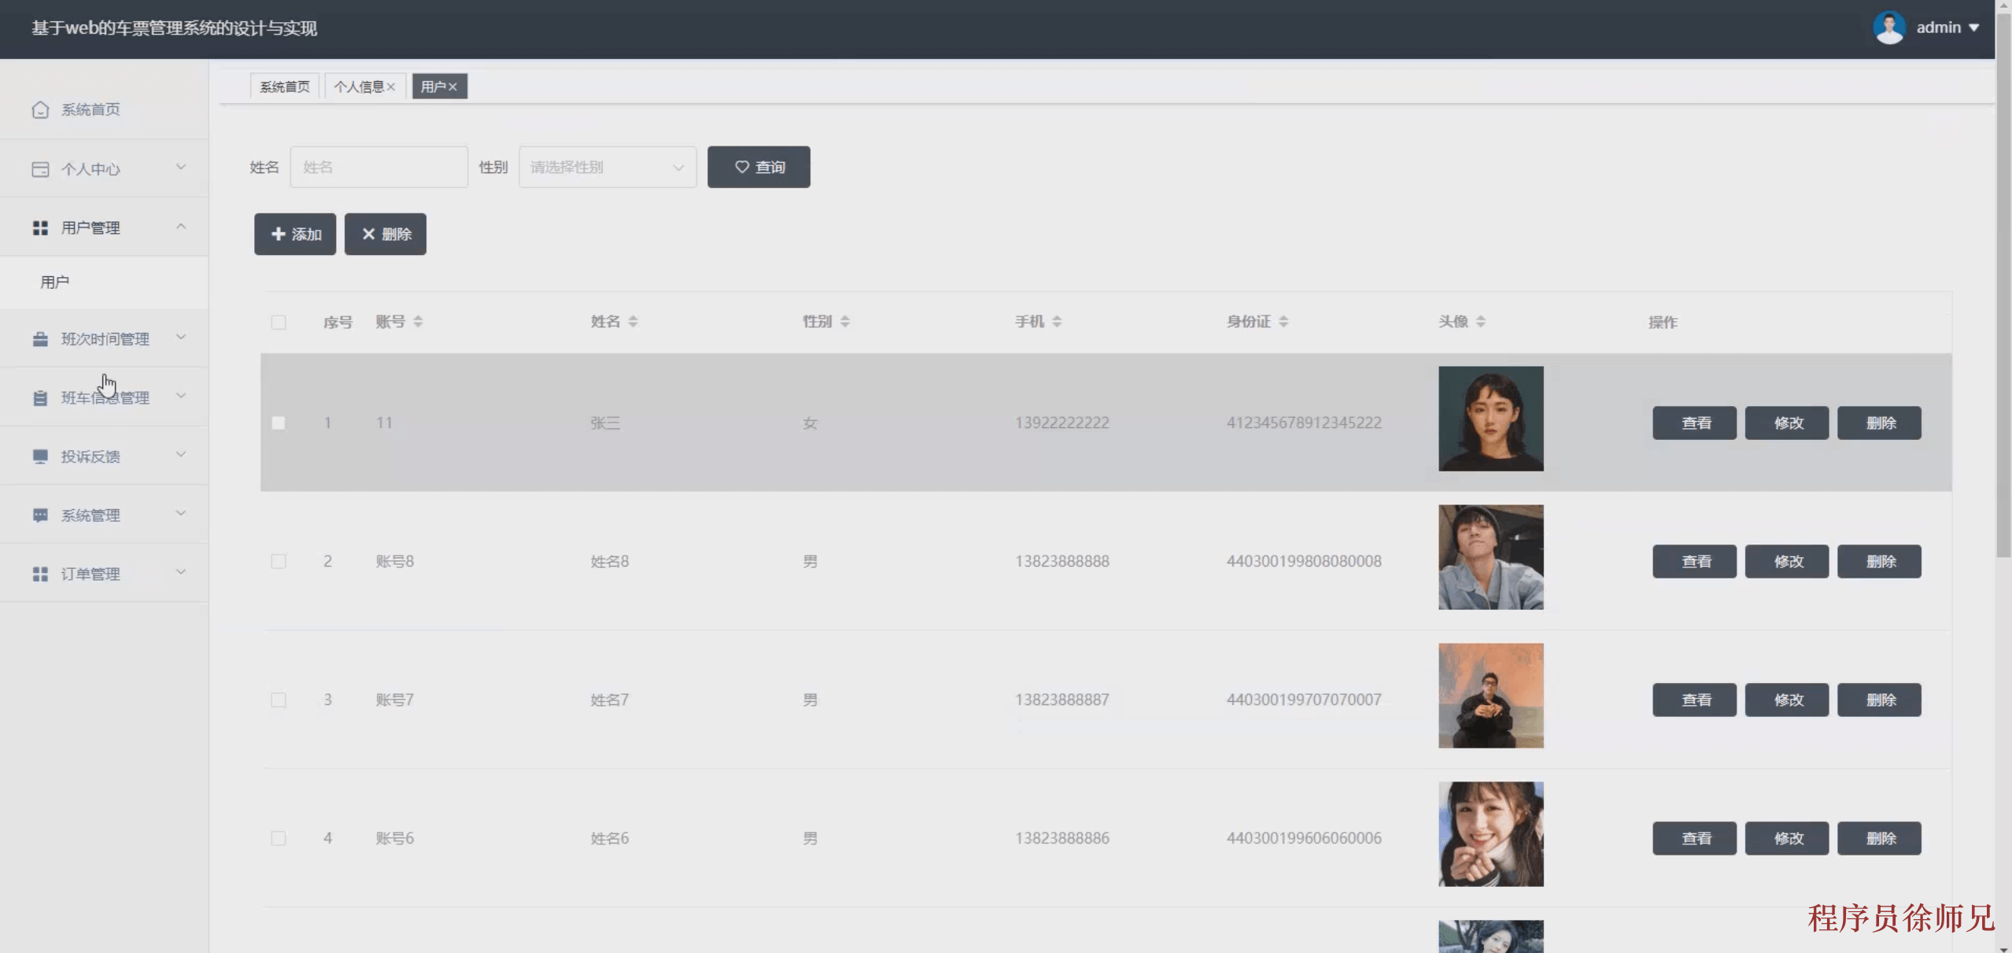
Task: Click the chat icon beside 系统管理
Action: point(40,515)
